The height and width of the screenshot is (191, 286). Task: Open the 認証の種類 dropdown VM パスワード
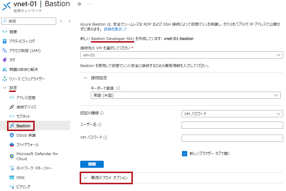click(232, 114)
